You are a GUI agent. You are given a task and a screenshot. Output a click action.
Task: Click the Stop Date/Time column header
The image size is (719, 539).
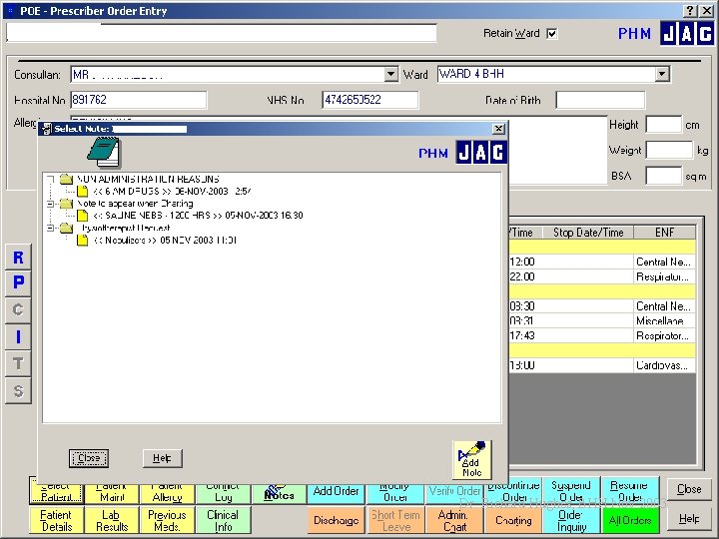588,233
